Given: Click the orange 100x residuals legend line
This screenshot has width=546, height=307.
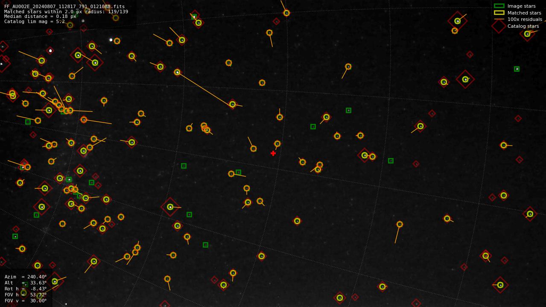Looking at the screenshot, I should pyautogui.click(x=499, y=19).
